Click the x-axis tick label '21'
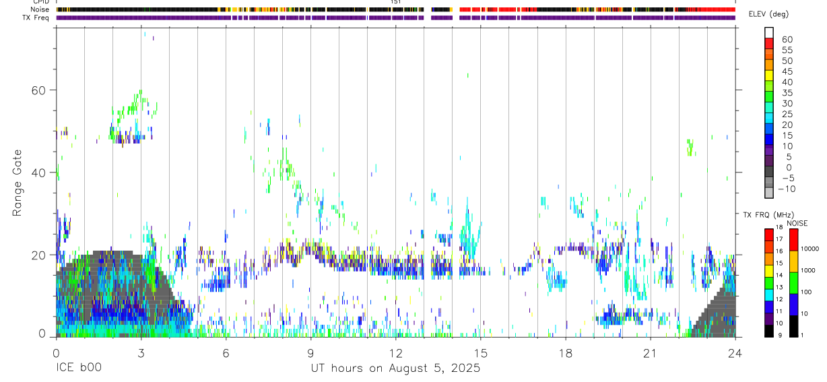Viewport: 827px width, 382px height. 650,352
